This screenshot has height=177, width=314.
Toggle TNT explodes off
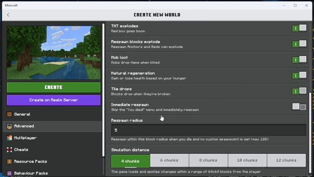pyautogui.click(x=299, y=29)
